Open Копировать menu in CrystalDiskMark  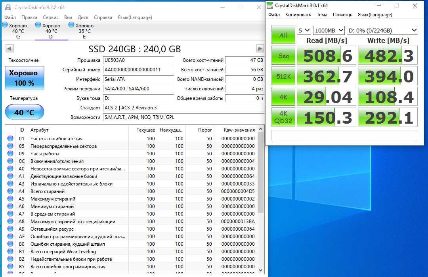tap(298, 14)
